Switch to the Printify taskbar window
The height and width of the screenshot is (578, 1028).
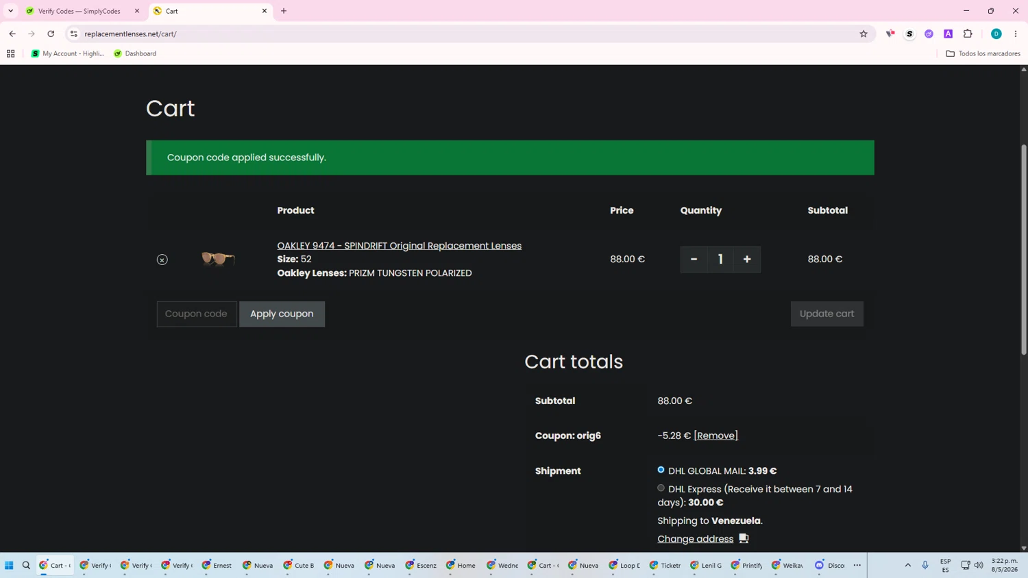[746, 565]
